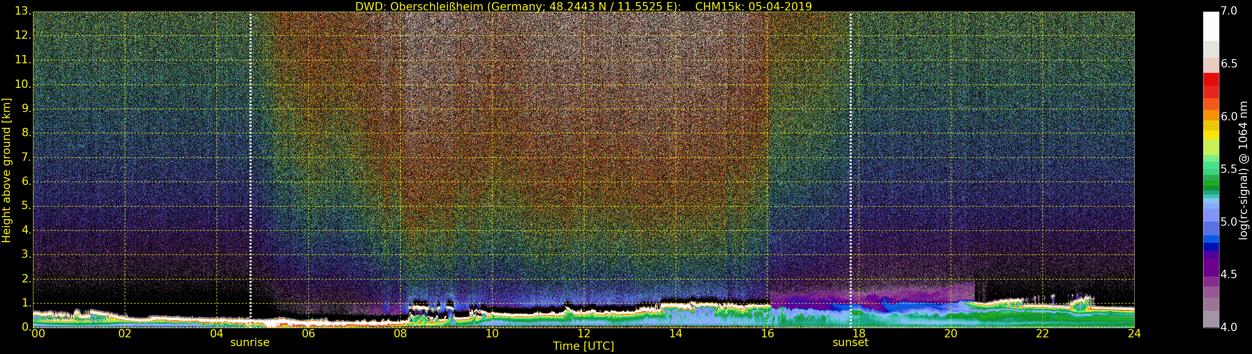Click the '04' tick on the time axis

tap(217, 334)
